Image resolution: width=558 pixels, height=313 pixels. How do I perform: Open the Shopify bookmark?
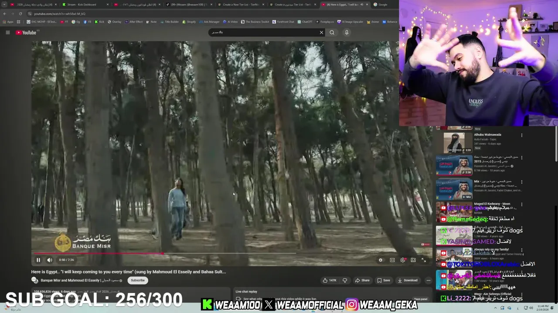(189, 22)
